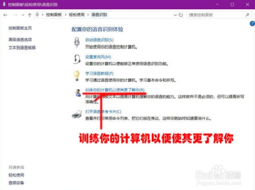
Task: Click the 打开语音参考卡片(C) link
Action: pos(103,112)
